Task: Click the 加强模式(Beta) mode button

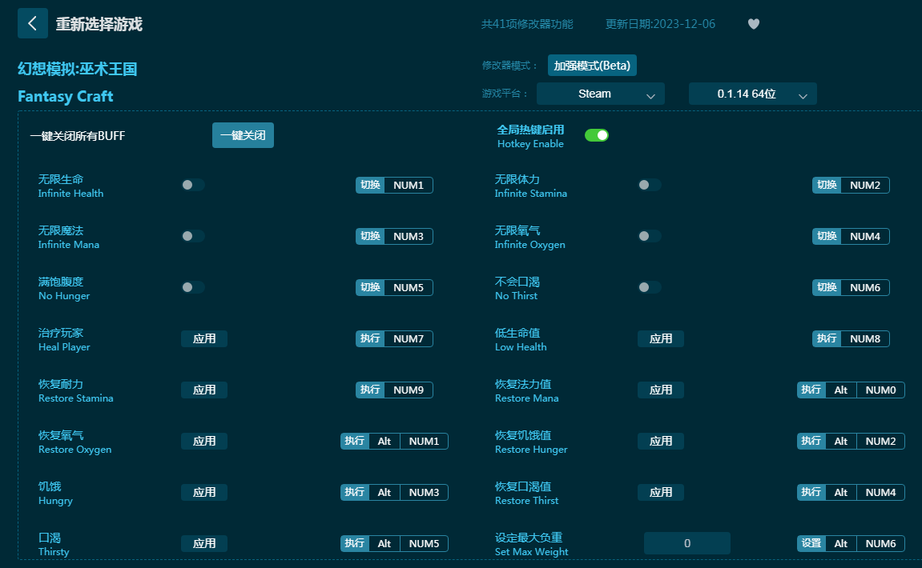Action: point(592,66)
